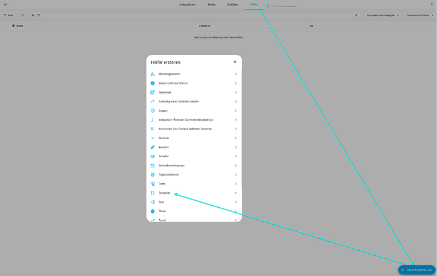Go back with the top-left arrow
This screenshot has width=437, height=276.
point(6,5)
